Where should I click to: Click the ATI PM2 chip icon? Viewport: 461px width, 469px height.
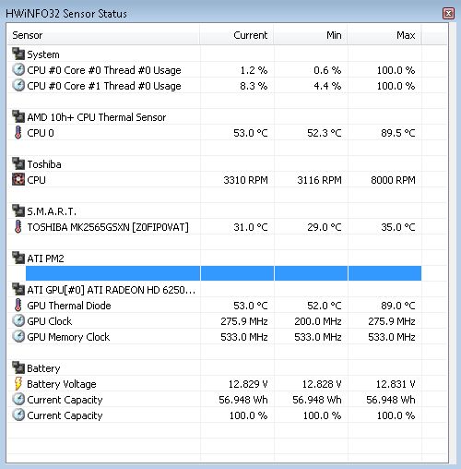(x=18, y=258)
